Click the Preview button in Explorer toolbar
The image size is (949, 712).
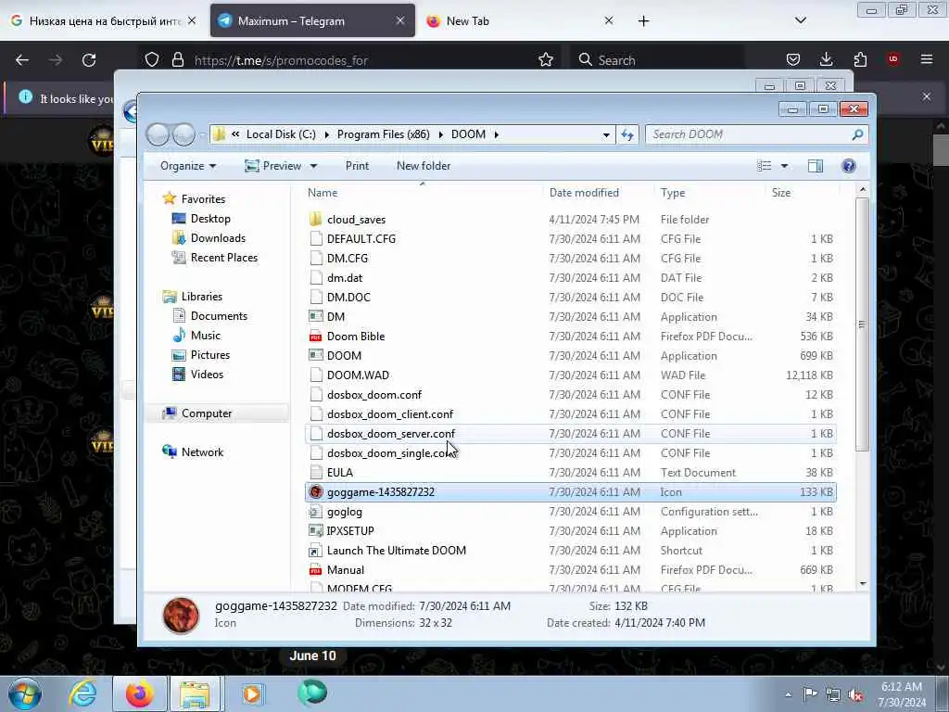coord(273,166)
